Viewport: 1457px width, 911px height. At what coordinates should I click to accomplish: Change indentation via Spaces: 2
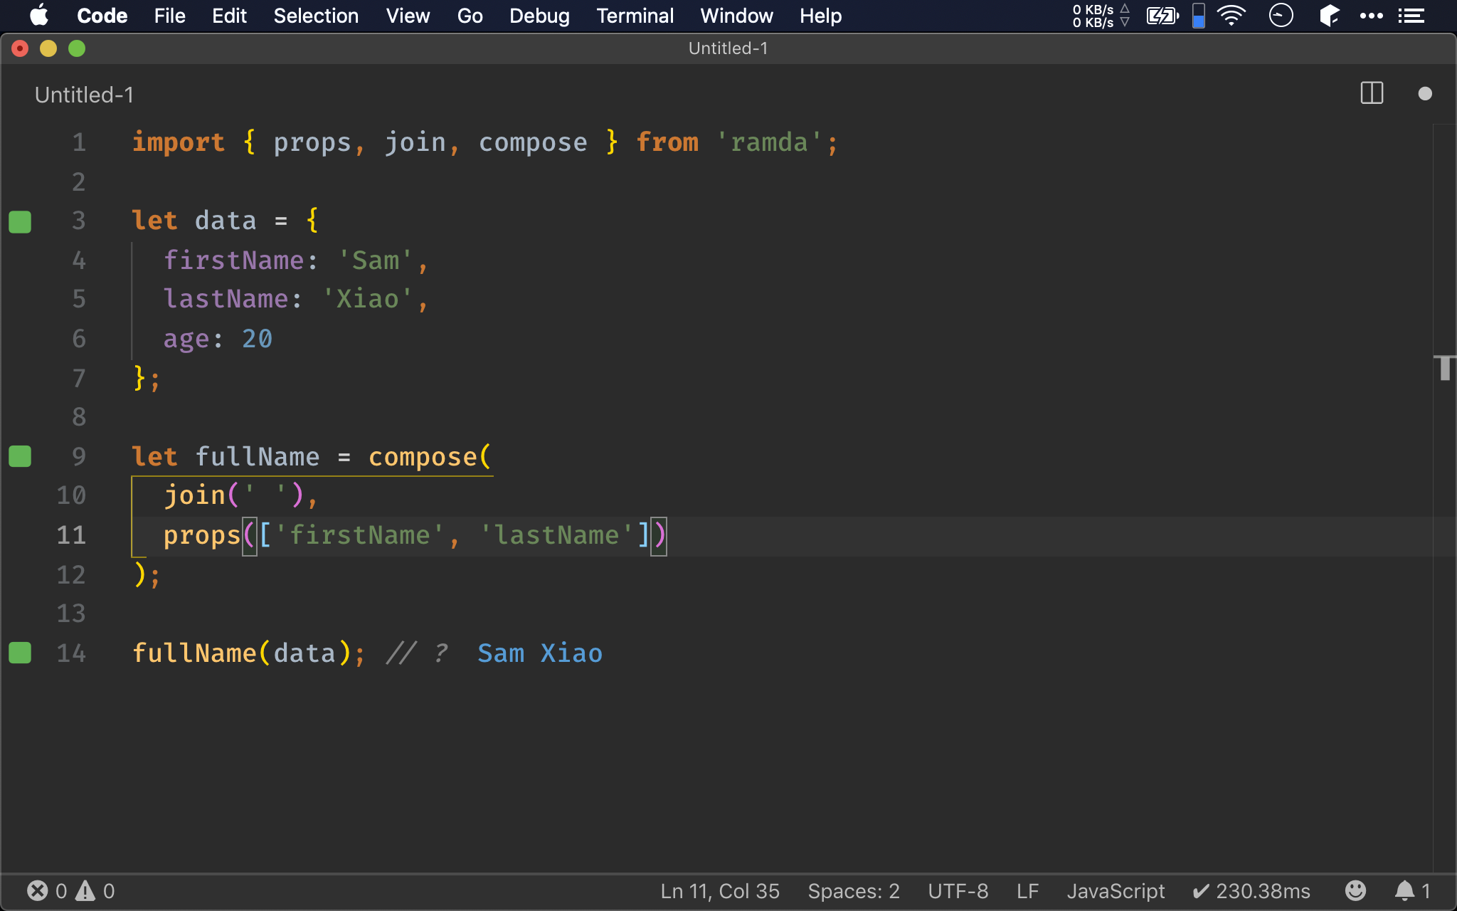point(854,891)
